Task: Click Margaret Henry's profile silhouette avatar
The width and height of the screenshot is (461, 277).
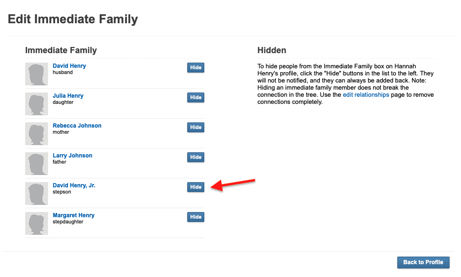Action: tap(37, 223)
